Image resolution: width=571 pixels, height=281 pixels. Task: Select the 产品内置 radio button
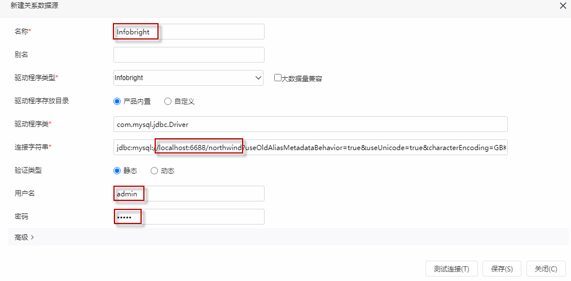(117, 102)
